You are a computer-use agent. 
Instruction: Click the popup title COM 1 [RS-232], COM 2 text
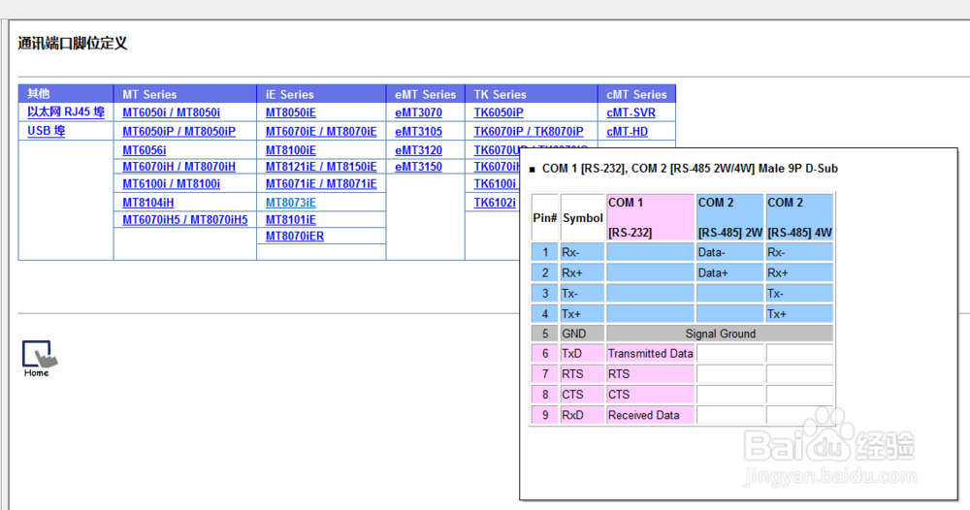point(690,168)
